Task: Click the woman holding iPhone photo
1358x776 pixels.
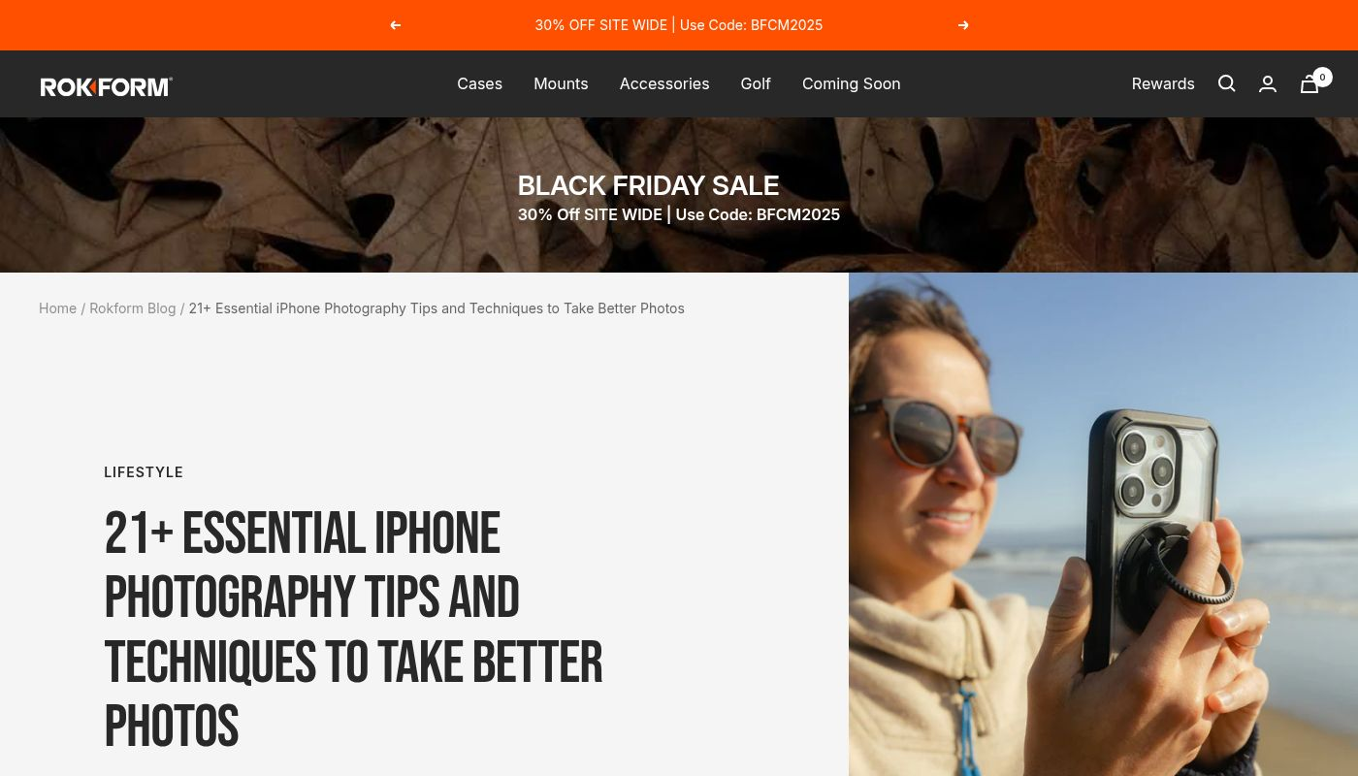Action: coord(1103,524)
